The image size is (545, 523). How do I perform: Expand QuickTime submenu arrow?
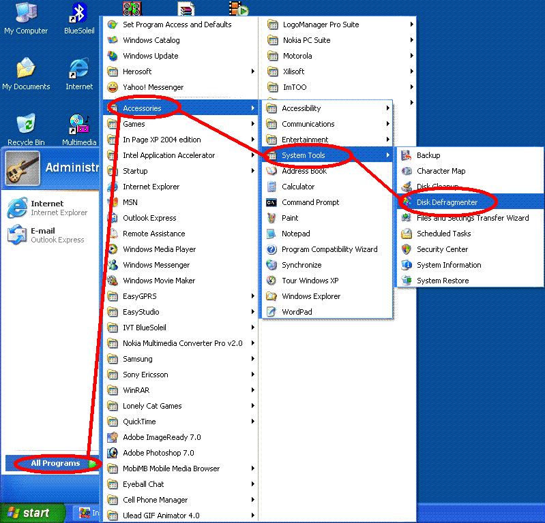[252, 422]
